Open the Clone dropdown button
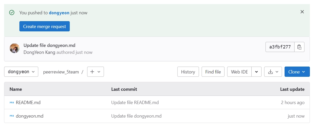This screenshot has height=126, width=316. 297,72
